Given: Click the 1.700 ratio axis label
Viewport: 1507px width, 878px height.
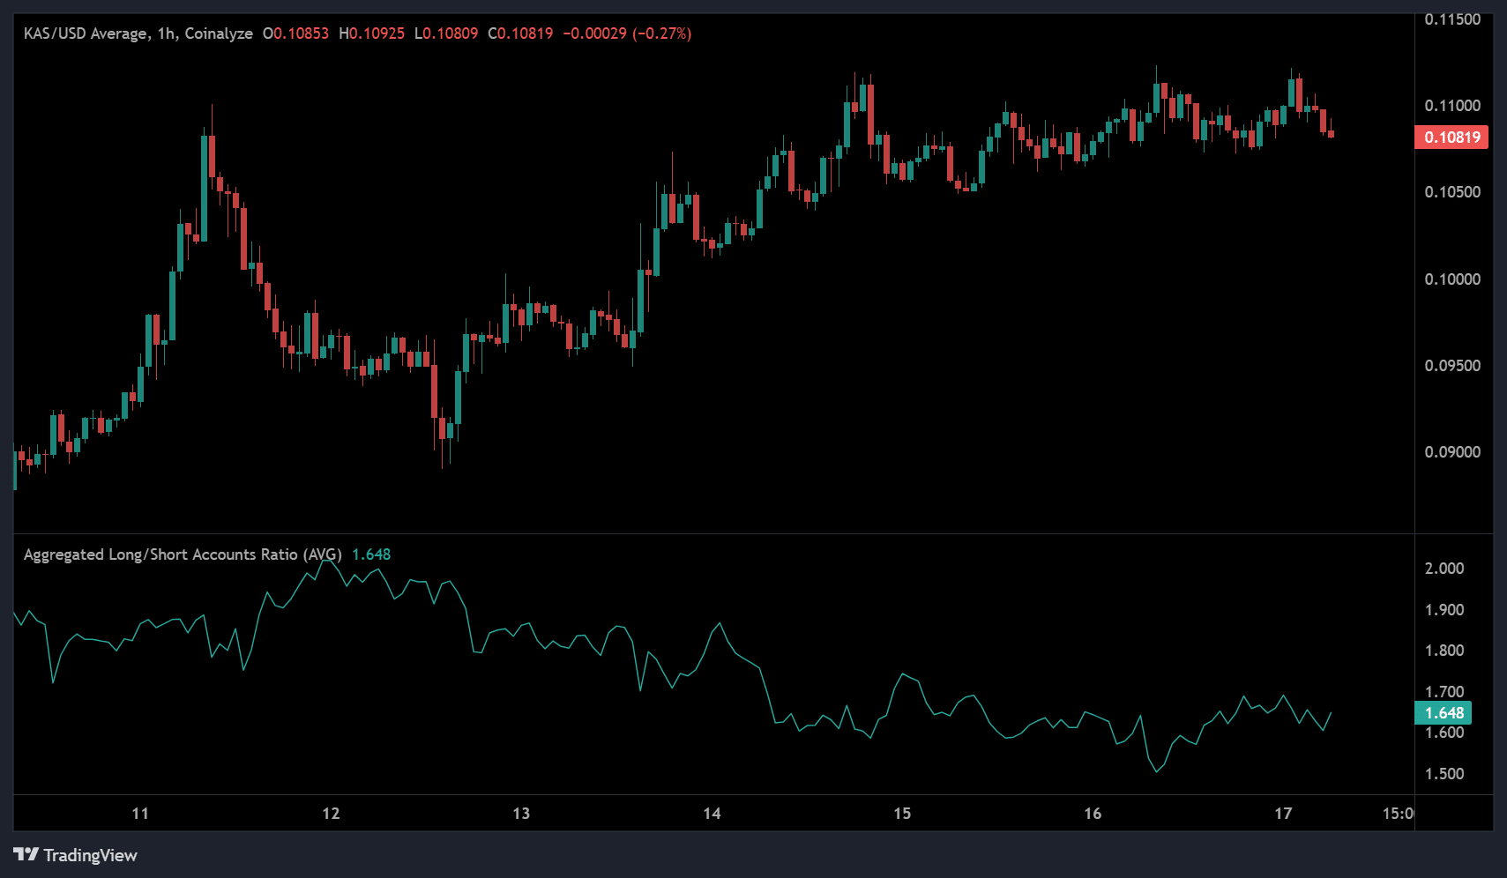Looking at the screenshot, I should (x=1444, y=692).
